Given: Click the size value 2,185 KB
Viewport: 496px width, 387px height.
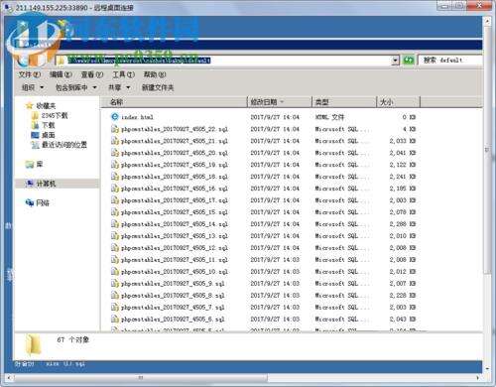Looking at the screenshot, I should click(x=403, y=189).
